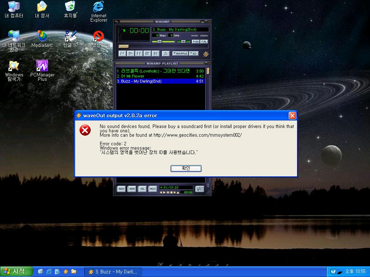Click the Stop button in Winamp main window
Screen dimensions: 370x277
click(x=147, y=54)
